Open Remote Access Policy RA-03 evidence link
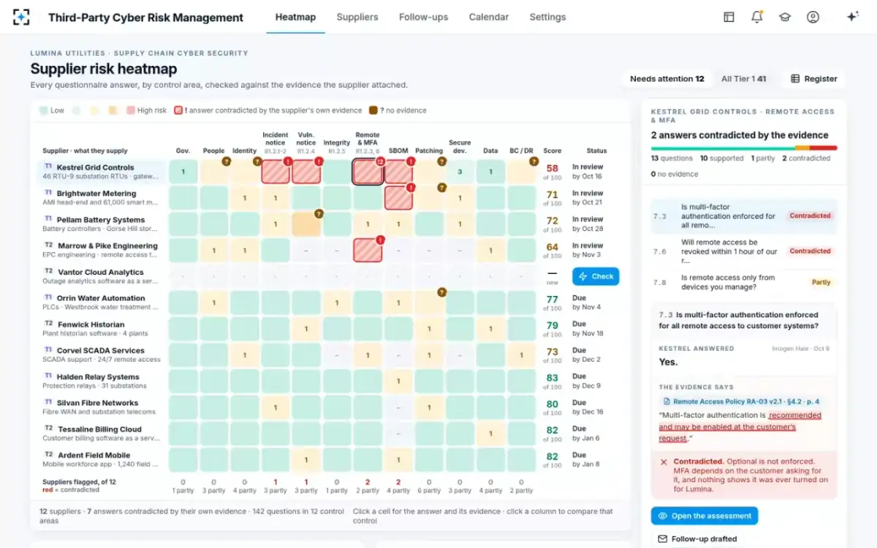 click(741, 401)
